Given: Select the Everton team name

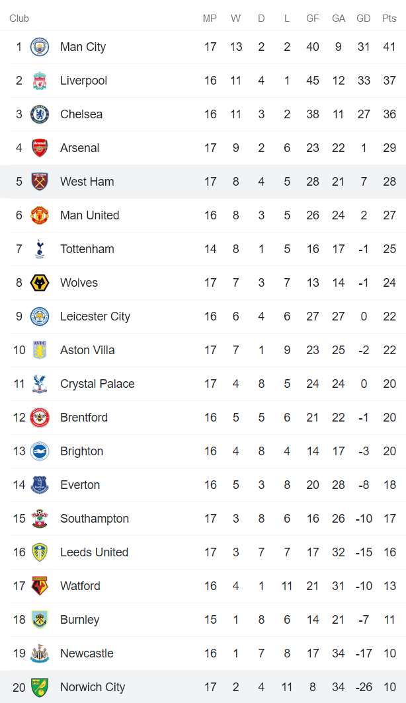Looking at the screenshot, I should pyautogui.click(x=80, y=485).
